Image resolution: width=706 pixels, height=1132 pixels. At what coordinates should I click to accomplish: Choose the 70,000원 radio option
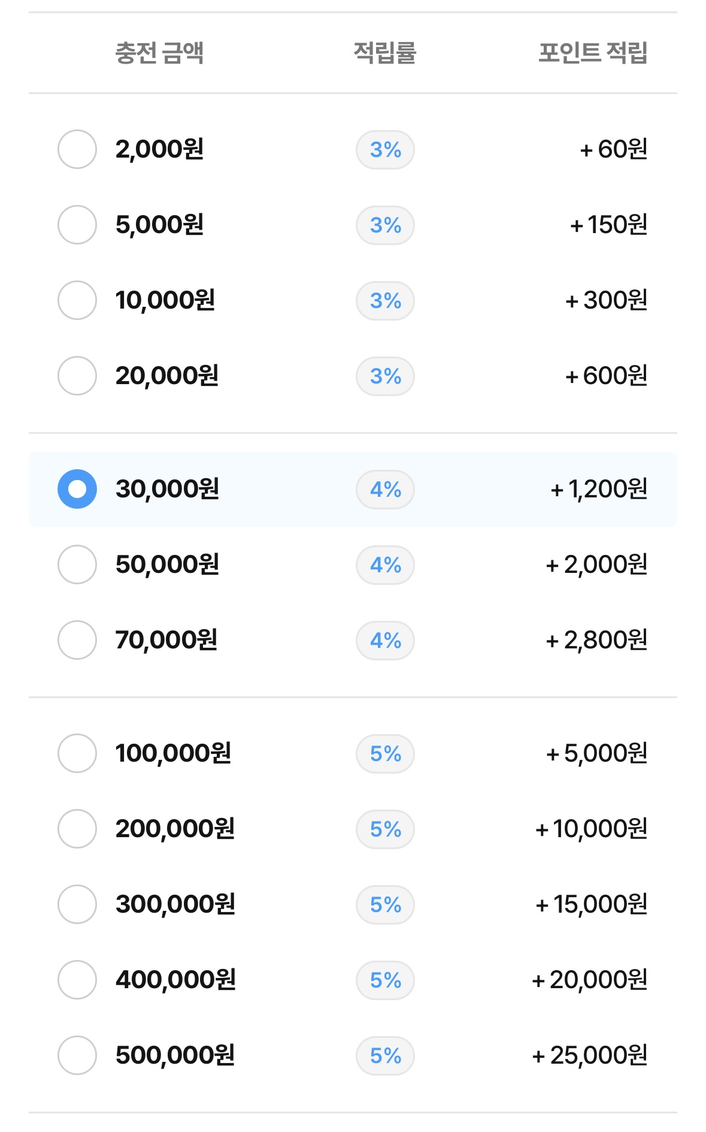[x=77, y=640]
